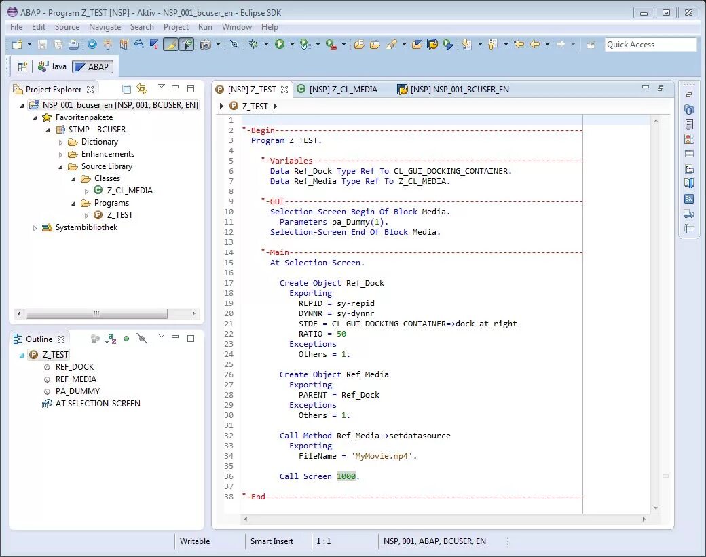Collapse the Favoritenpakete tree node
The width and height of the screenshot is (706, 557).
point(35,118)
